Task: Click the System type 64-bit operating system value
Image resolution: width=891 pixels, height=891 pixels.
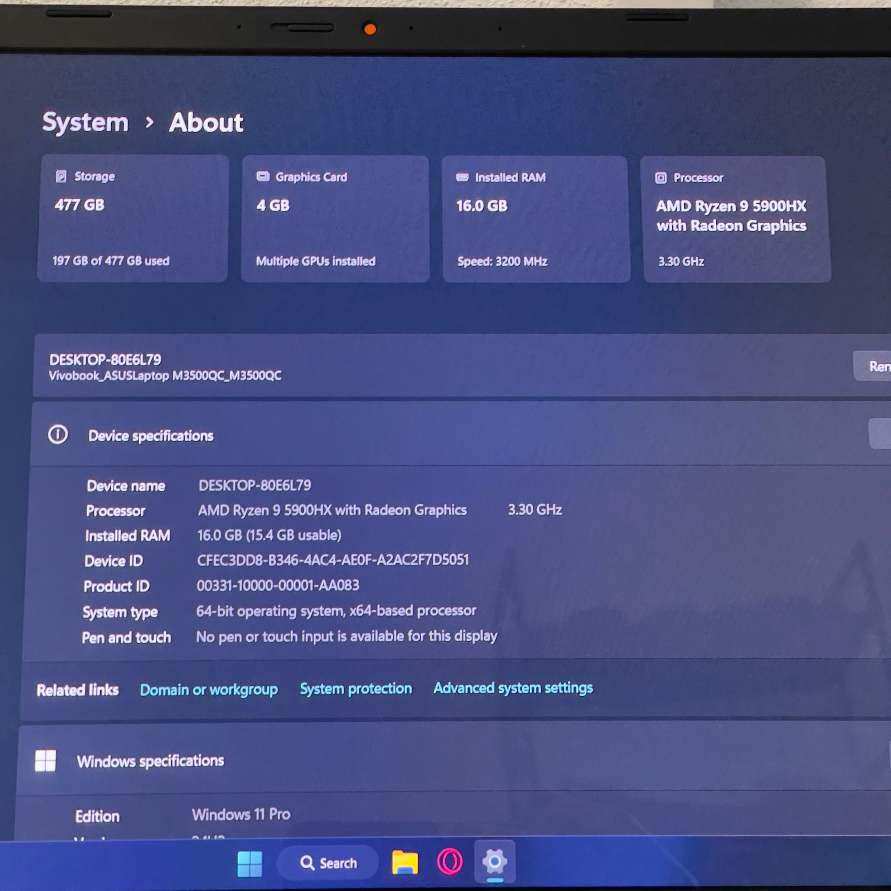Action: pyautogui.click(x=336, y=611)
